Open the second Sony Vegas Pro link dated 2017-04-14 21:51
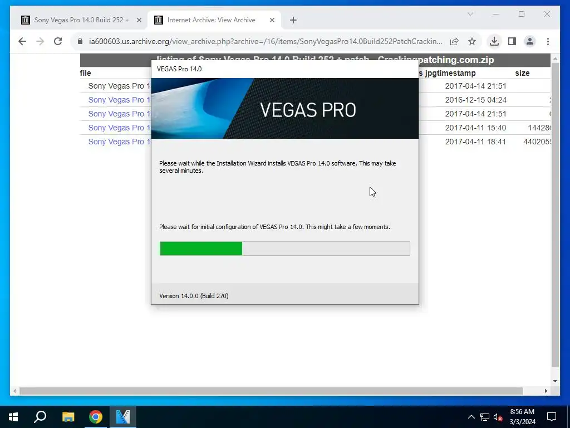Viewport: 570px width, 428px height. (x=119, y=114)
